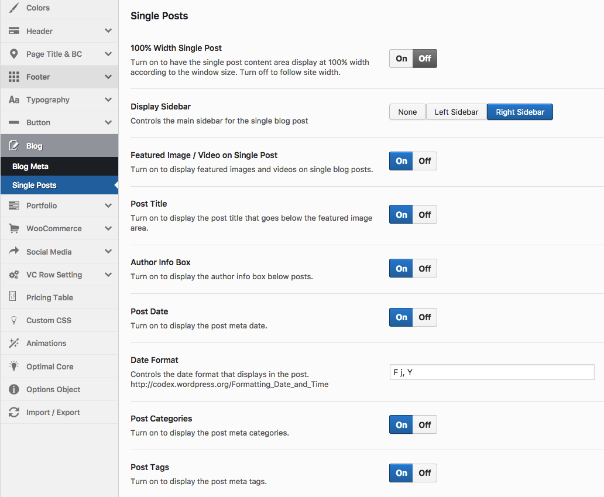Expand the Header section chevron
The height and width of the screenshot is (497, 604).
(108, 31)
